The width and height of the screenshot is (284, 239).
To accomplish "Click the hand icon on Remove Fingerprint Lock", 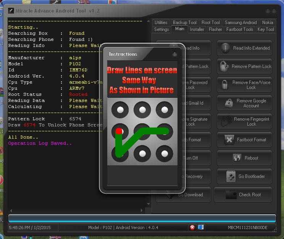I will [x=226, y=121].
